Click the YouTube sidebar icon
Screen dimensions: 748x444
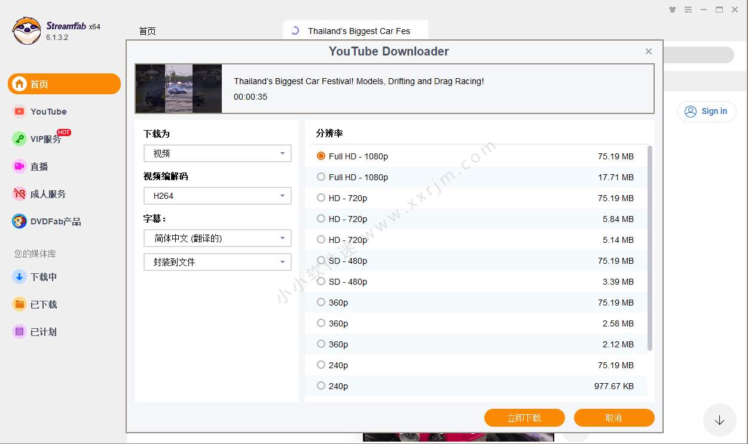coord(20,112)
